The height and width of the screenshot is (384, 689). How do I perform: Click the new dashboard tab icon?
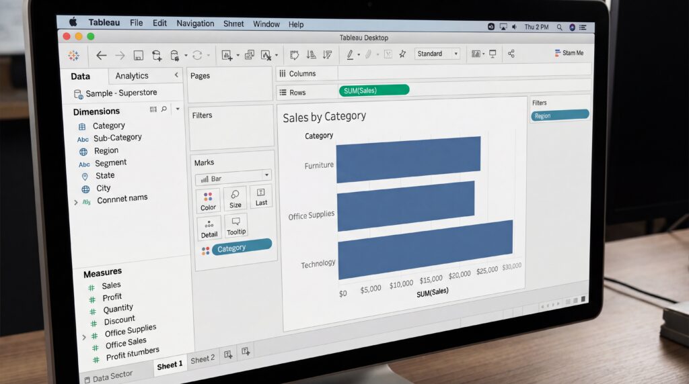coord(228,354)
